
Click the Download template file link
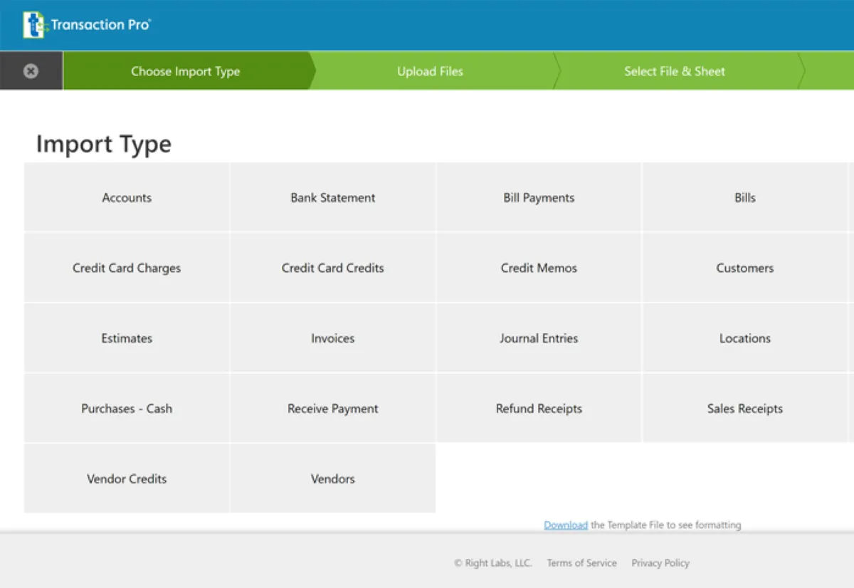pyautogui.click(x=566, y=525)
